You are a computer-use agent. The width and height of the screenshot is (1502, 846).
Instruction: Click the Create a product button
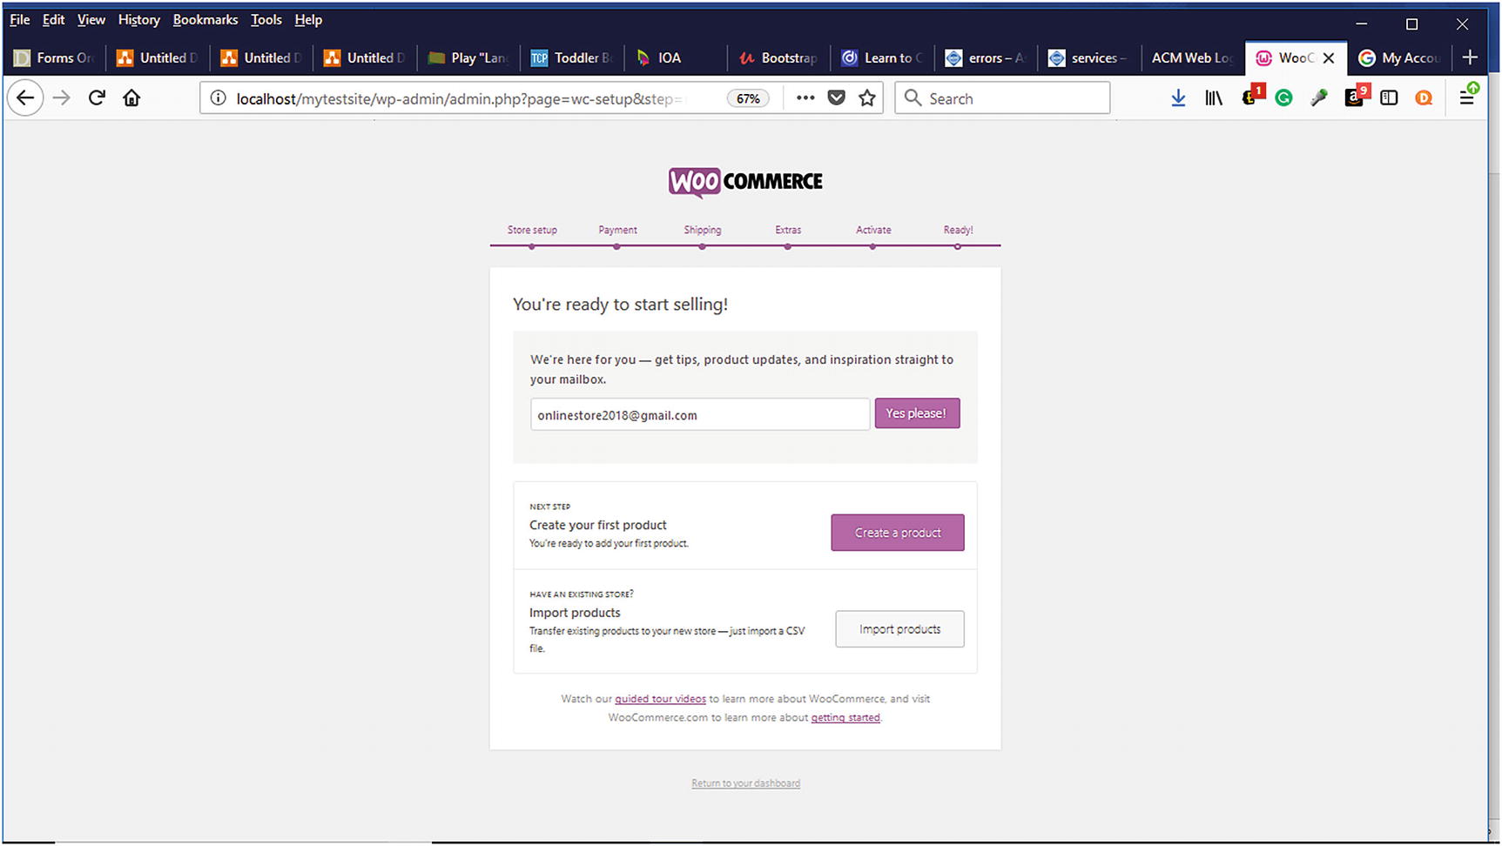tap(898, 533)
